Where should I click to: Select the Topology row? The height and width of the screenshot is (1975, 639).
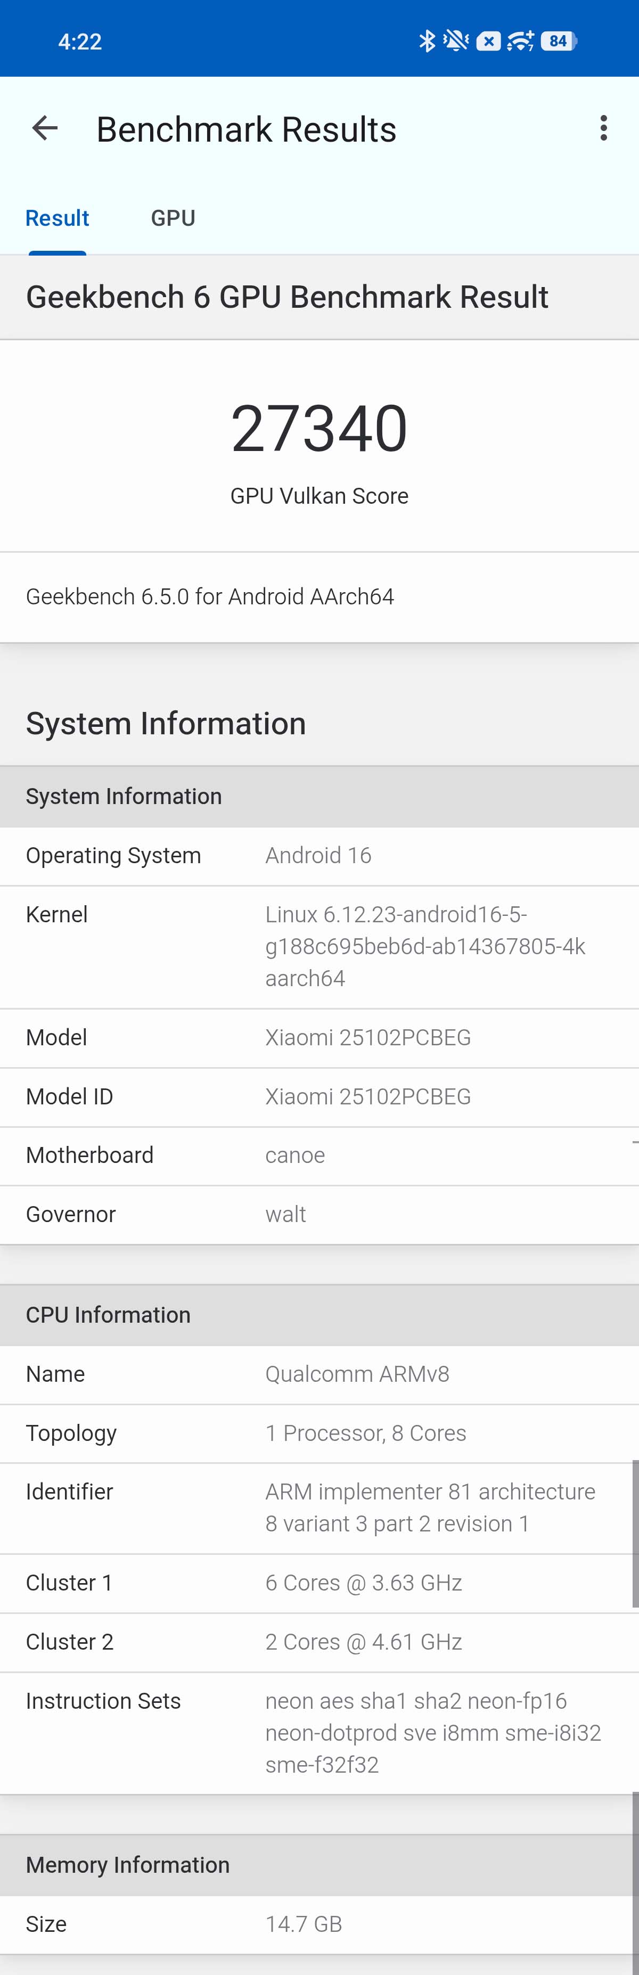[x=319, y=1433]
